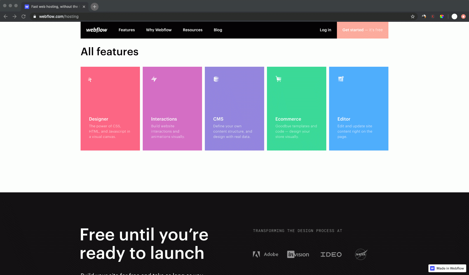469x275 pixels.
Task: Open the Why Webflow menu
Action: pos(159,30)
